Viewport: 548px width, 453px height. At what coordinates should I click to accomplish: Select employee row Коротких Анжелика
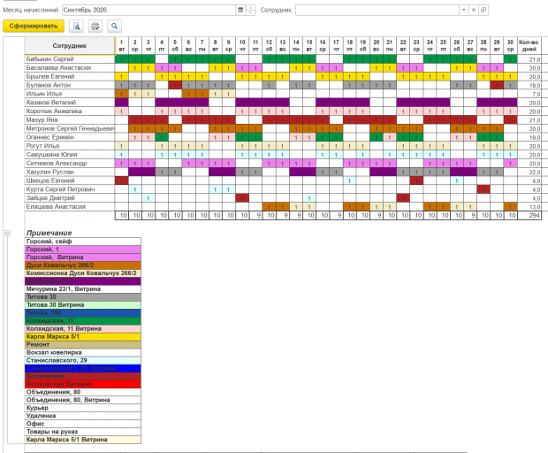point(70,111)
